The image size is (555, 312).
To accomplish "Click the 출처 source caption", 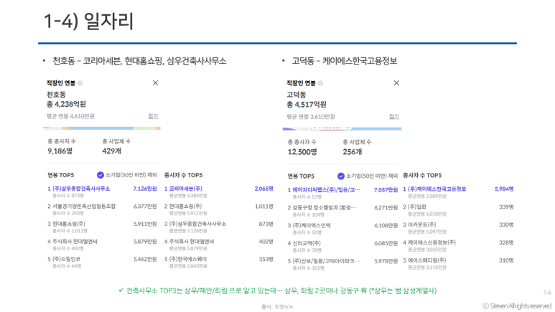I will pos(277,307).
